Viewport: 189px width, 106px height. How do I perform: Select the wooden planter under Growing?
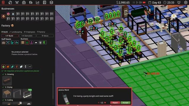pyautogui.click(x=7, y=80)
